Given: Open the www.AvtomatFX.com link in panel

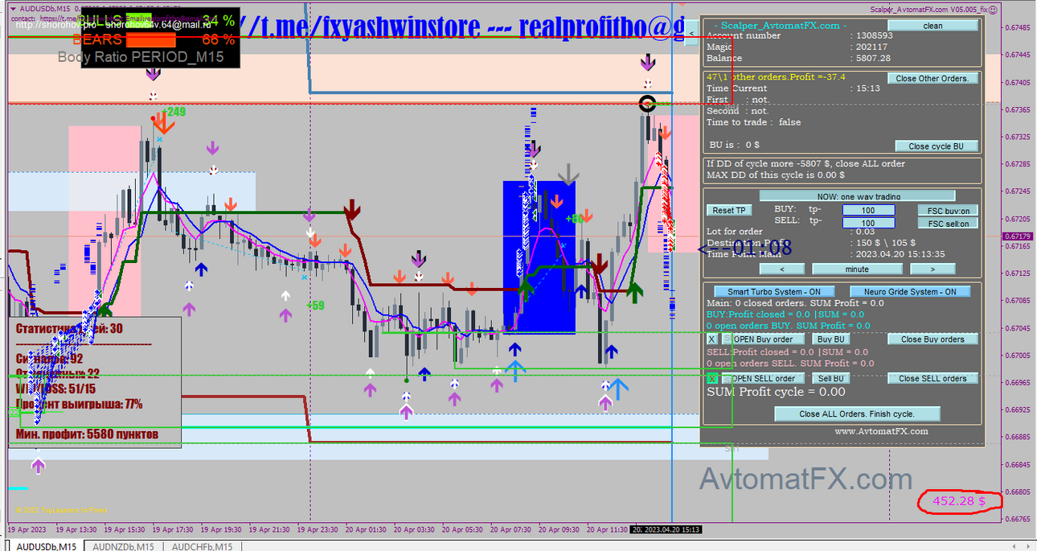Looking at the screenshot, I should click(x=881, y=431).
